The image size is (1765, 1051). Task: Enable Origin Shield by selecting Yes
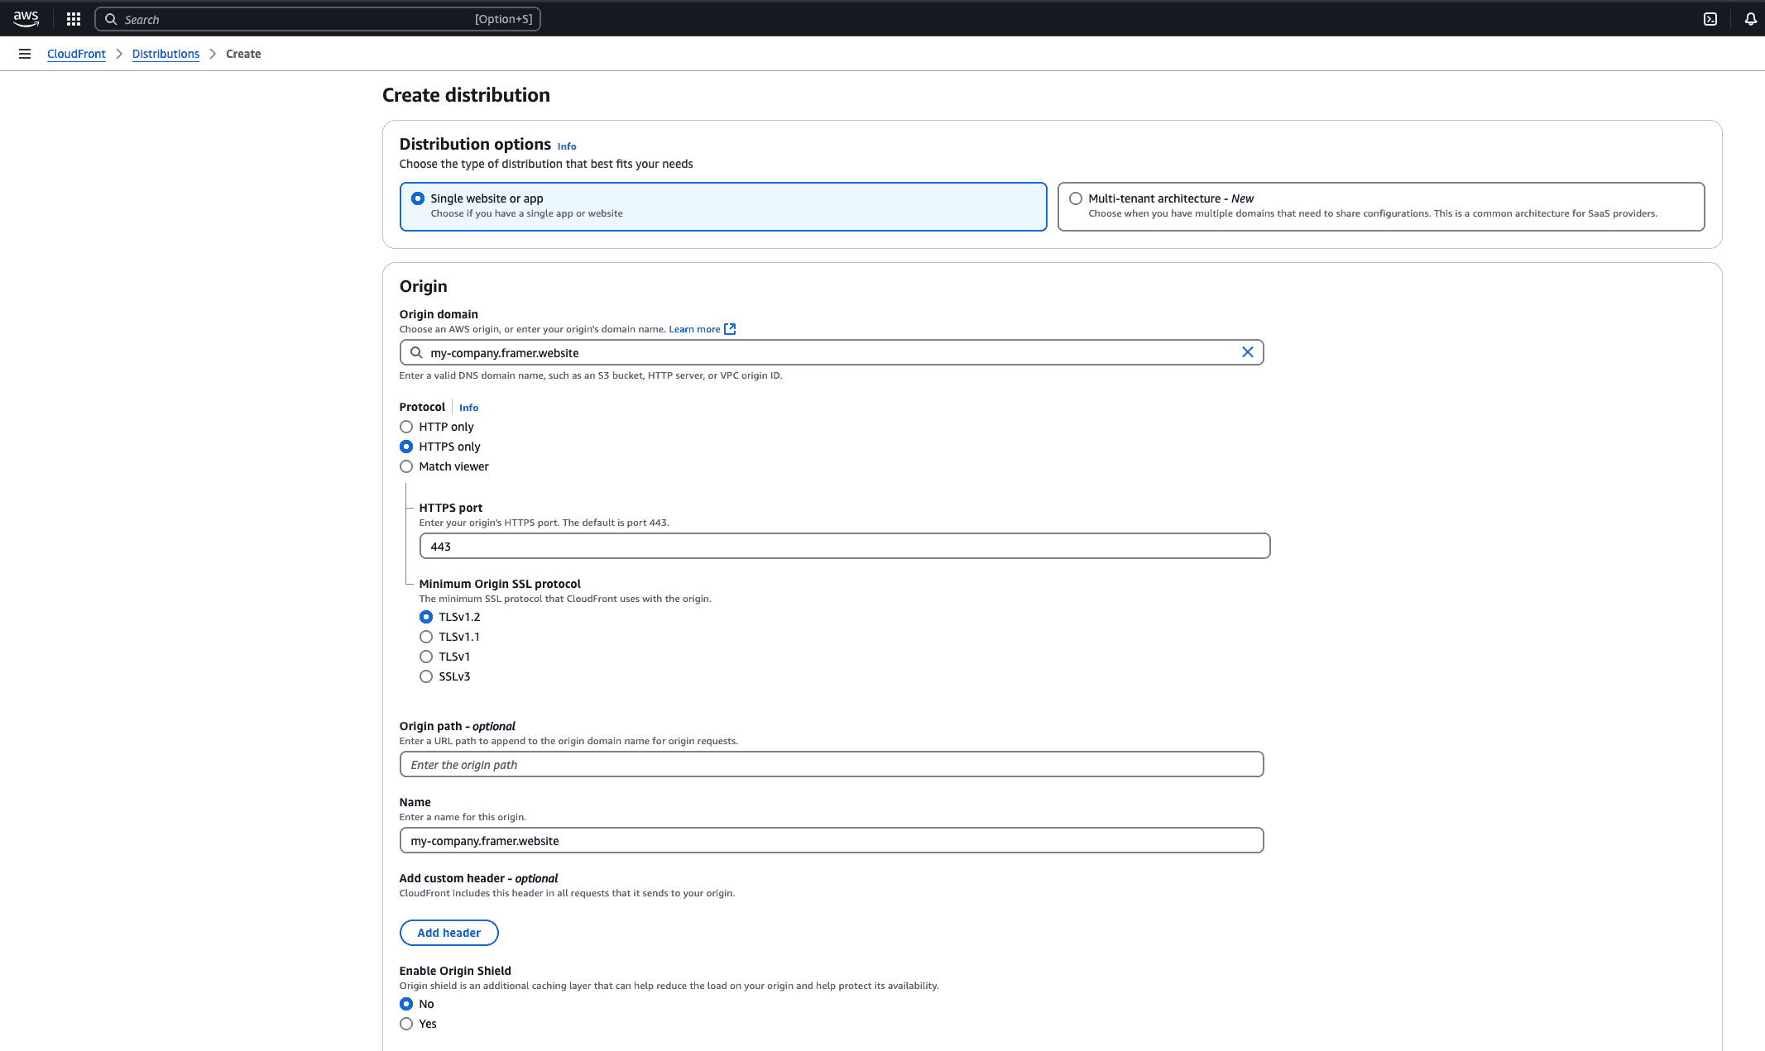(x=406, y=1024)
